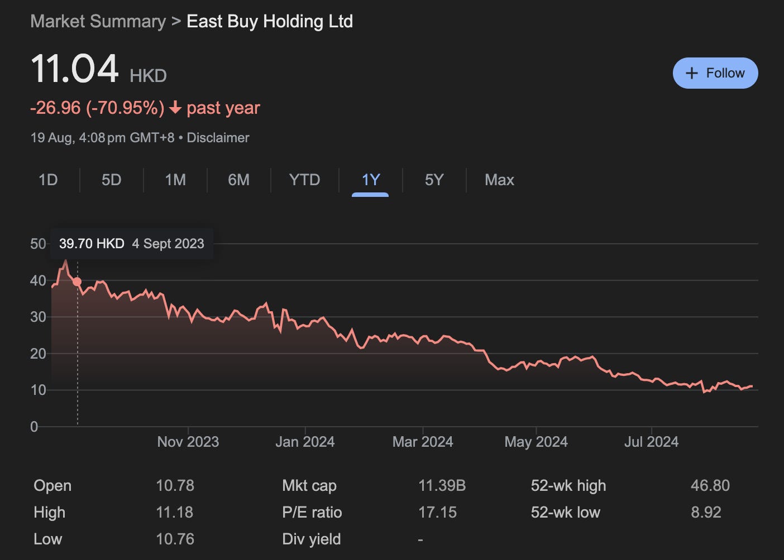Open the Disclaimer link
This screenshot has width=784, height=560.
tap(218, 138)
